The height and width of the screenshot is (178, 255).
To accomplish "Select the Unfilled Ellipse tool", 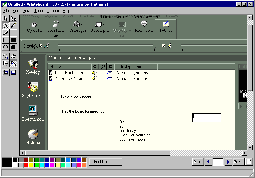I will point(6,47).
